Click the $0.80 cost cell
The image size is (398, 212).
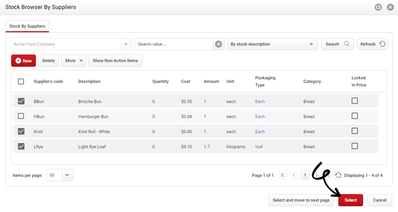pos(187,131)
